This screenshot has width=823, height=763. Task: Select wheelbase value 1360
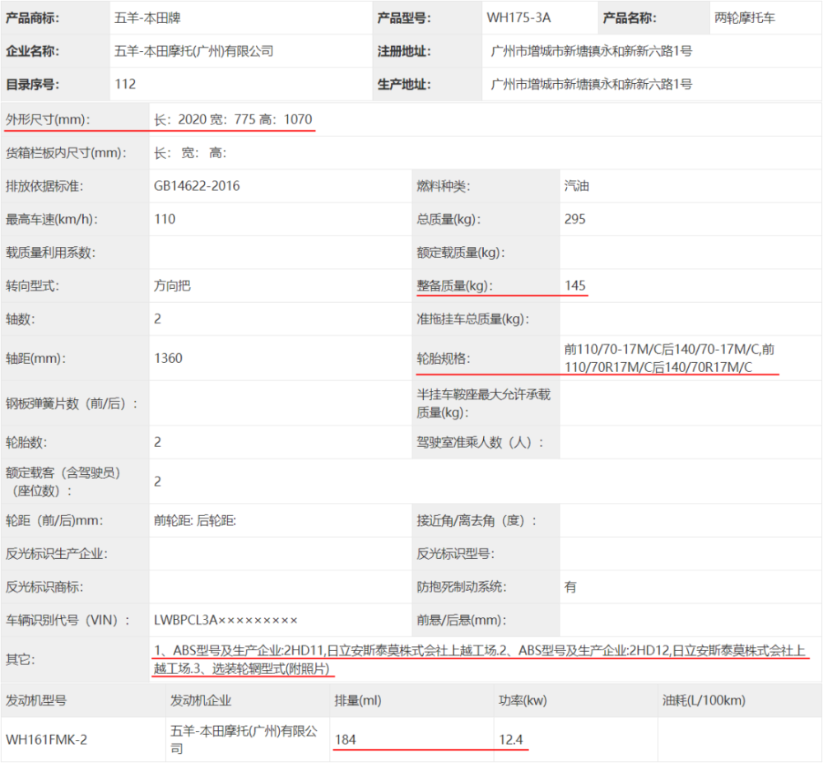(169, 359)
